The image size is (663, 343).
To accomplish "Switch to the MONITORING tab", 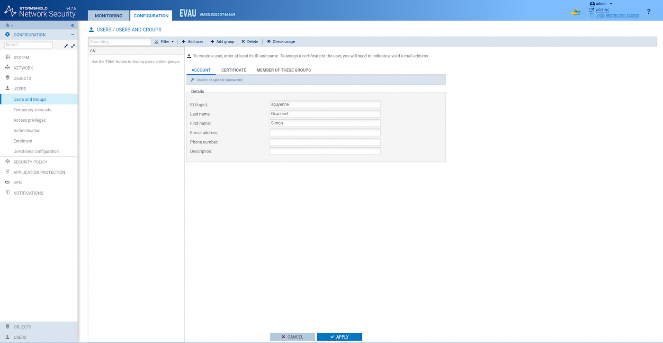I will coord(108,16).
